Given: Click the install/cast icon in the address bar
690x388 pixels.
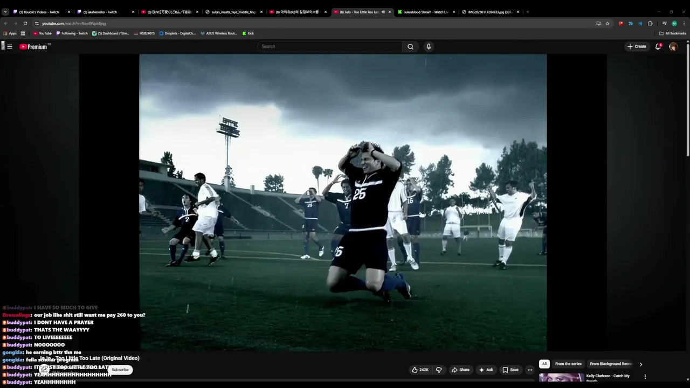Looking at the screenshot, I should click(x=598, y=23).
